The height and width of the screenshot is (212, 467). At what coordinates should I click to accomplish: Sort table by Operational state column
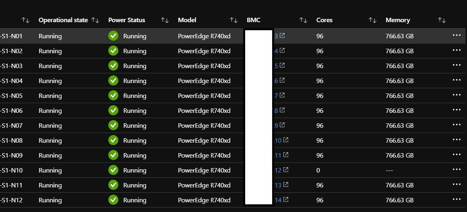(95, 20)
